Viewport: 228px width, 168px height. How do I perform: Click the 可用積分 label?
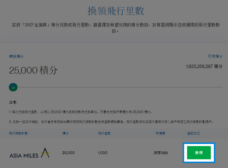tap(215, 57)
